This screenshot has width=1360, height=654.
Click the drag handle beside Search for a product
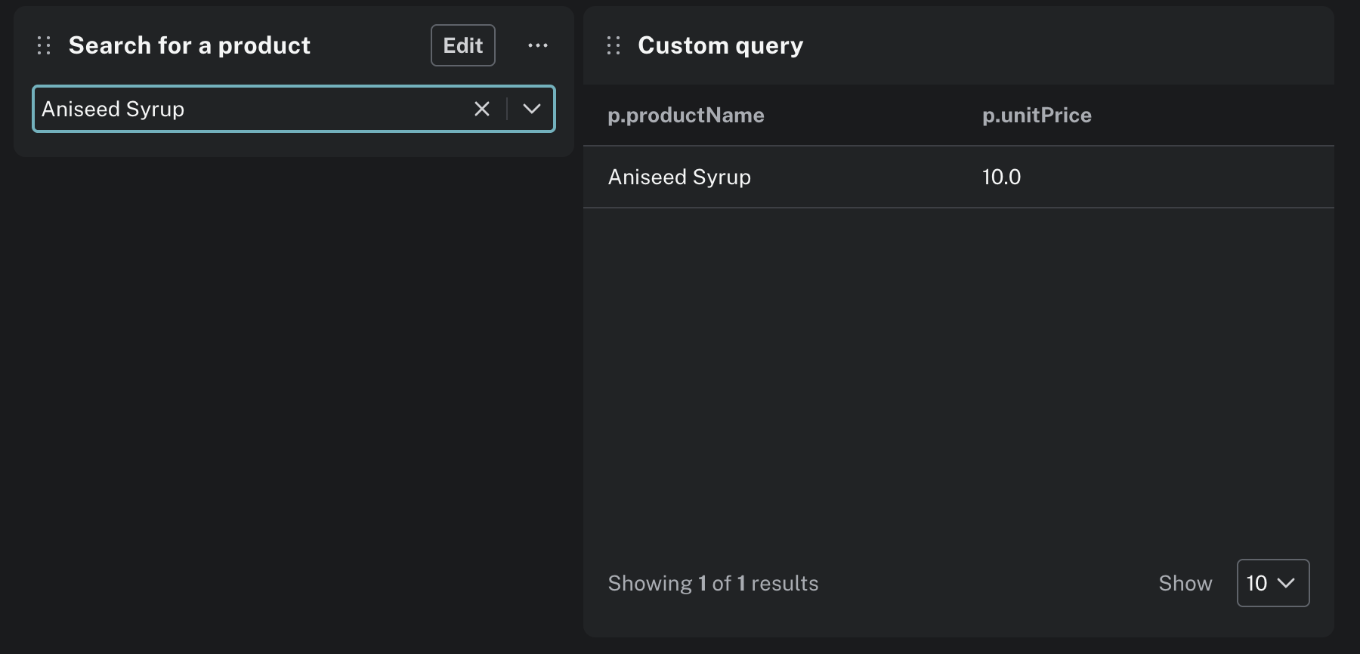44,45
